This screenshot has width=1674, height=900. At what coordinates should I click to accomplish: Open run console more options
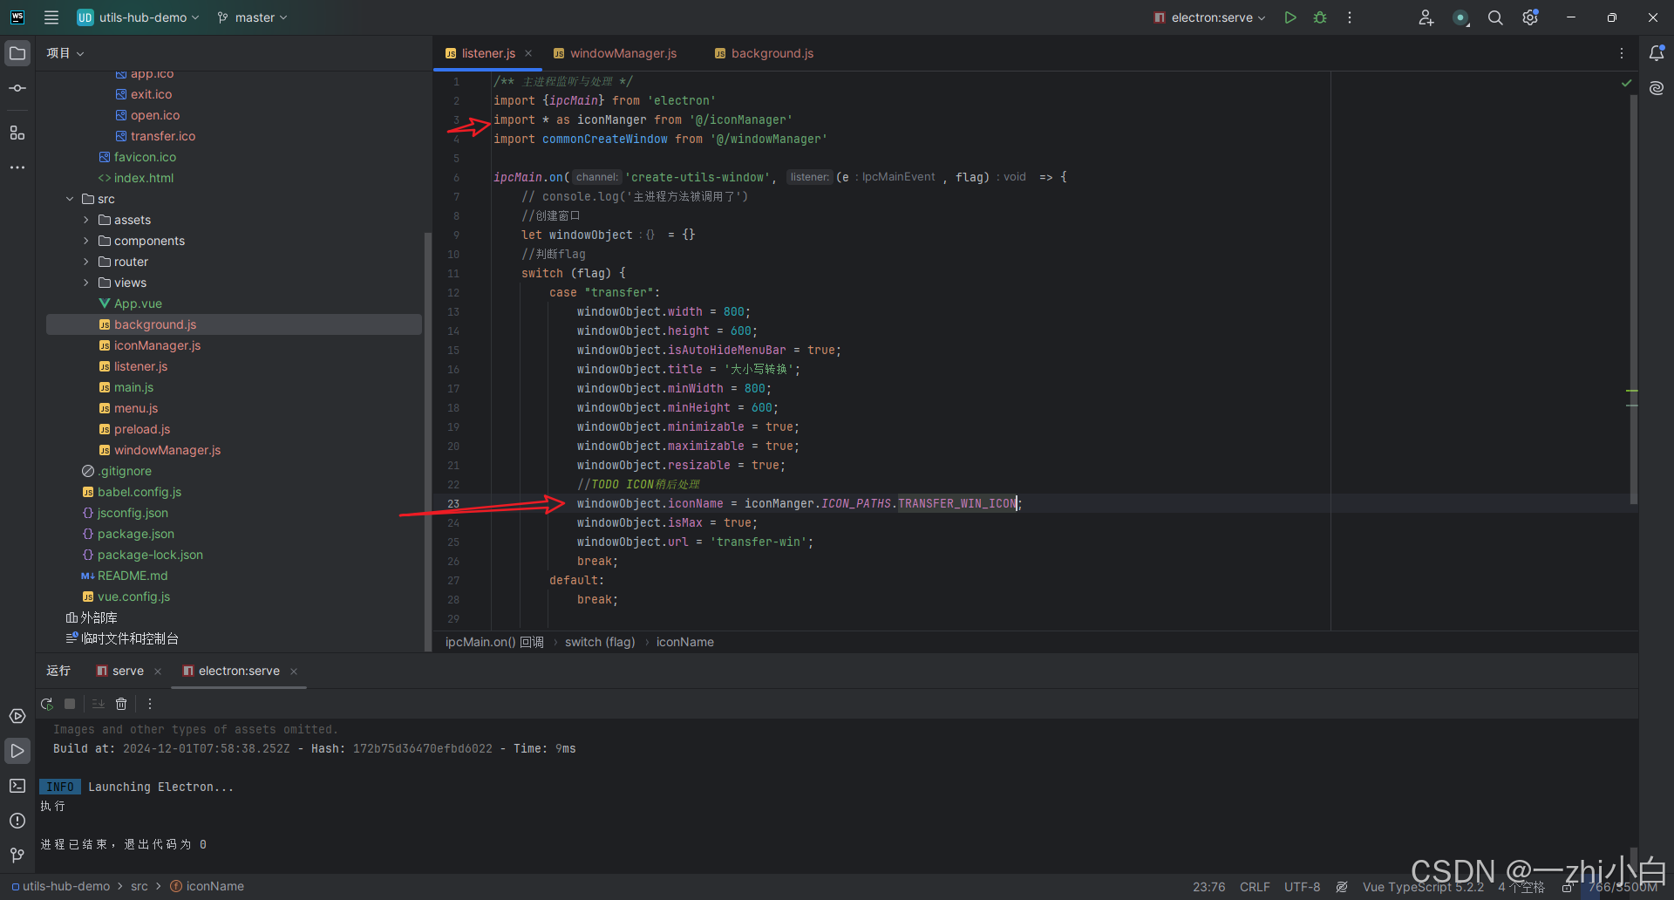pyautogui.click(x=150, y=704)
